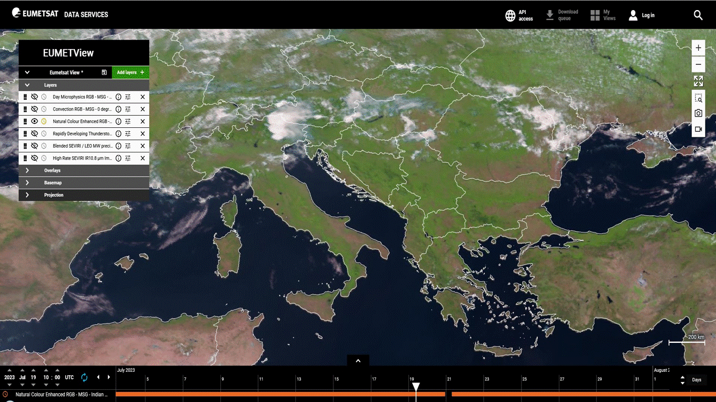Remove the Blended SEVIRI layer
The image size is (716, 402).
tap(143, 146)
